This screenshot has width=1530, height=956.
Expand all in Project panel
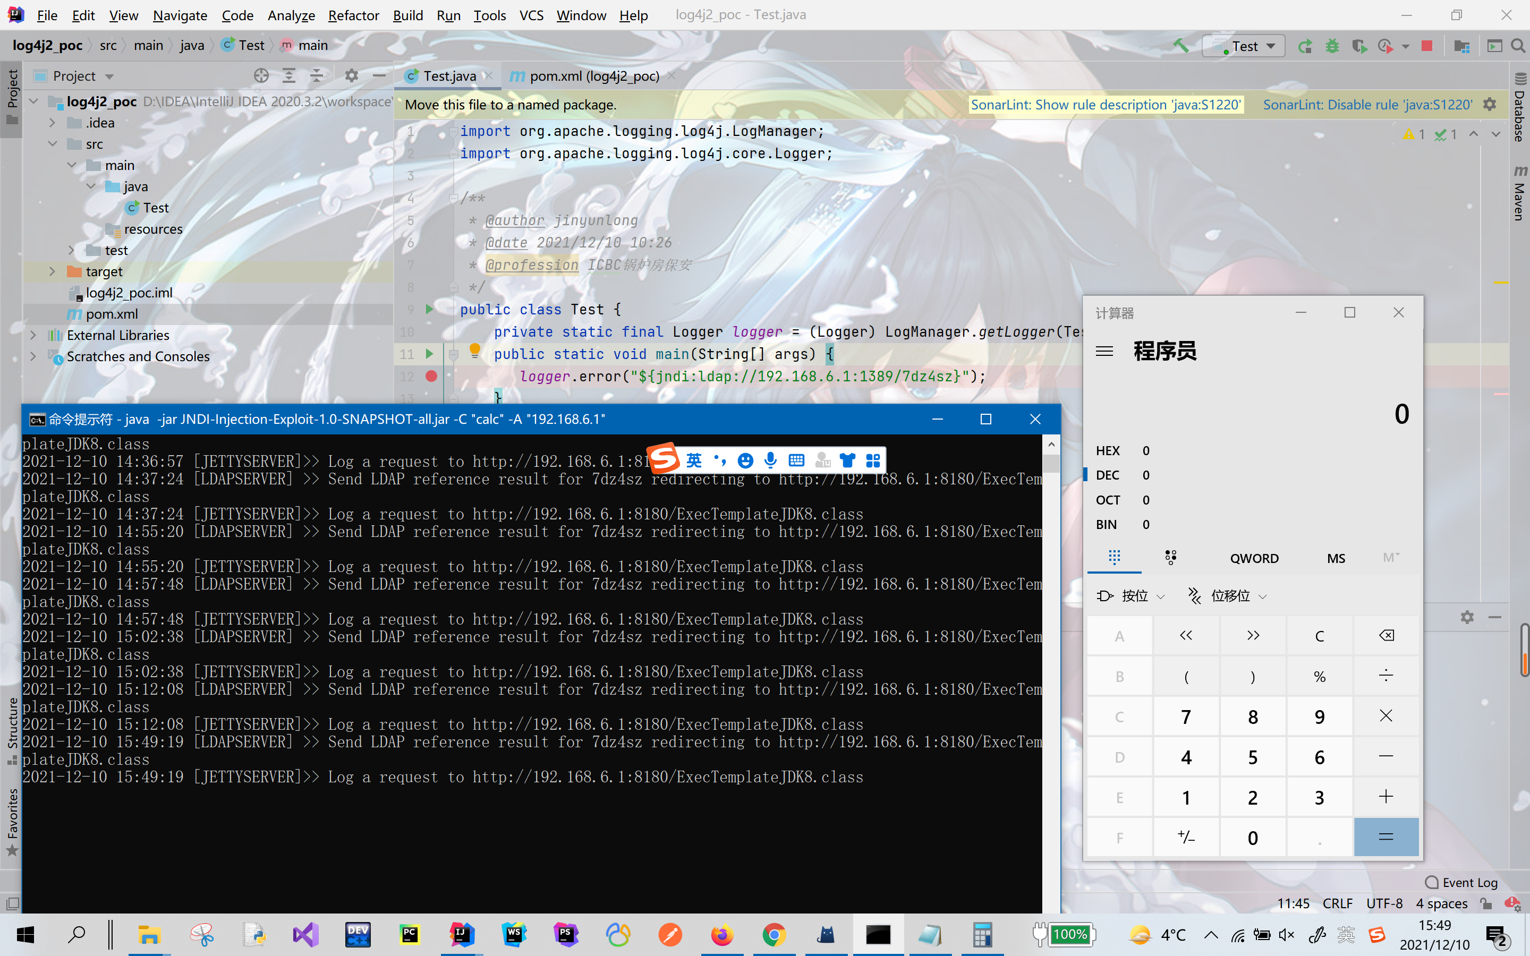[x=289, y=76]
